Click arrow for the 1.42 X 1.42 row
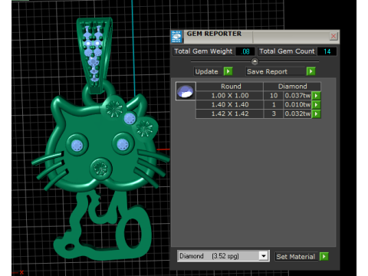 (316, 113)
